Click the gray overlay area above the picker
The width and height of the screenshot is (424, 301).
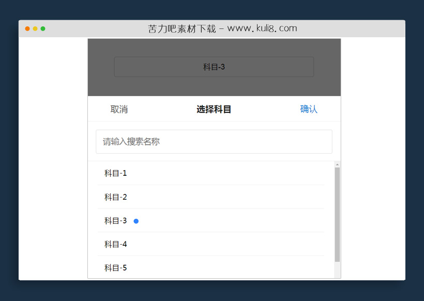[x=214, y=85]
